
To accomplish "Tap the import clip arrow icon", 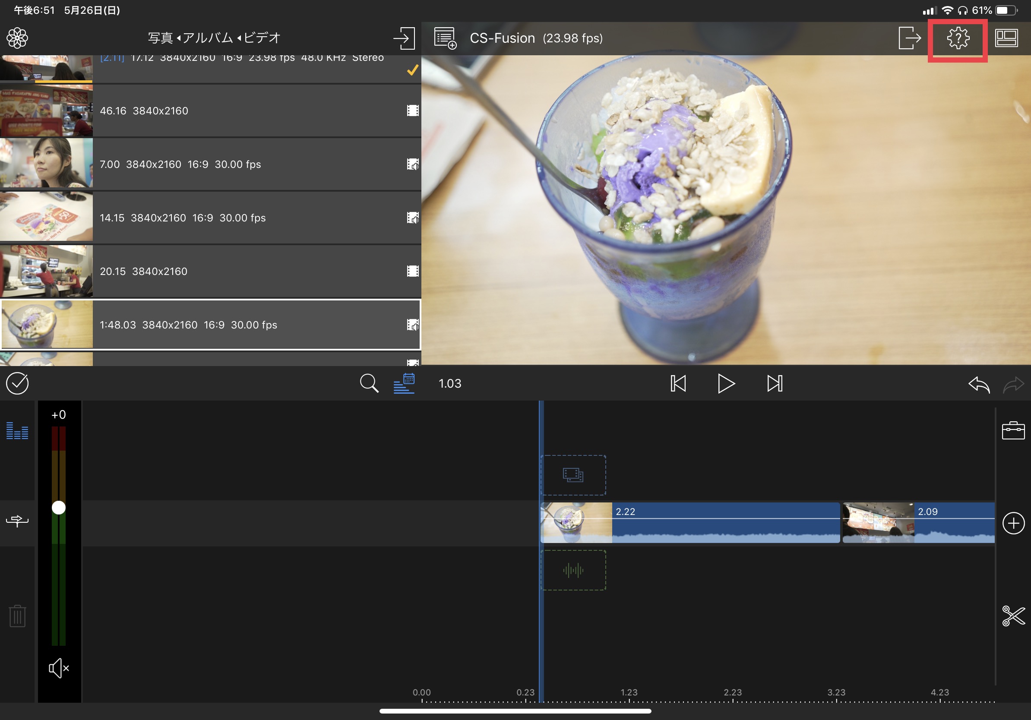I will [404, 38].
